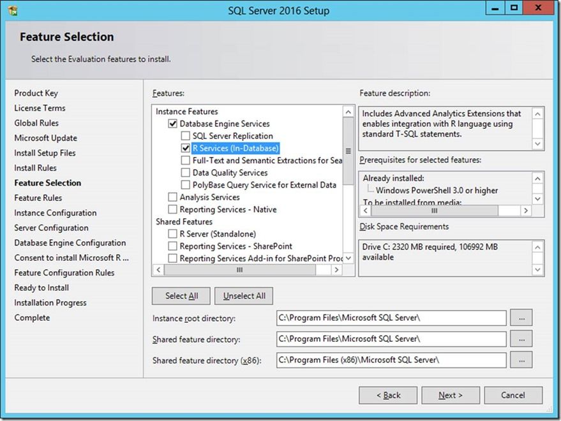Click the features list scroll up arrow
Viewport: 561px width, 421px height.
[348, 112]
